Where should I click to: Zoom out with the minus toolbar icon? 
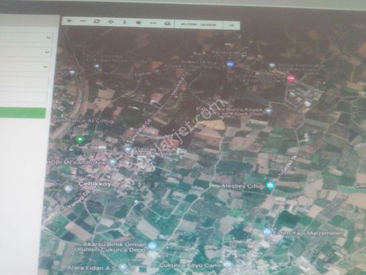point(83,21)
